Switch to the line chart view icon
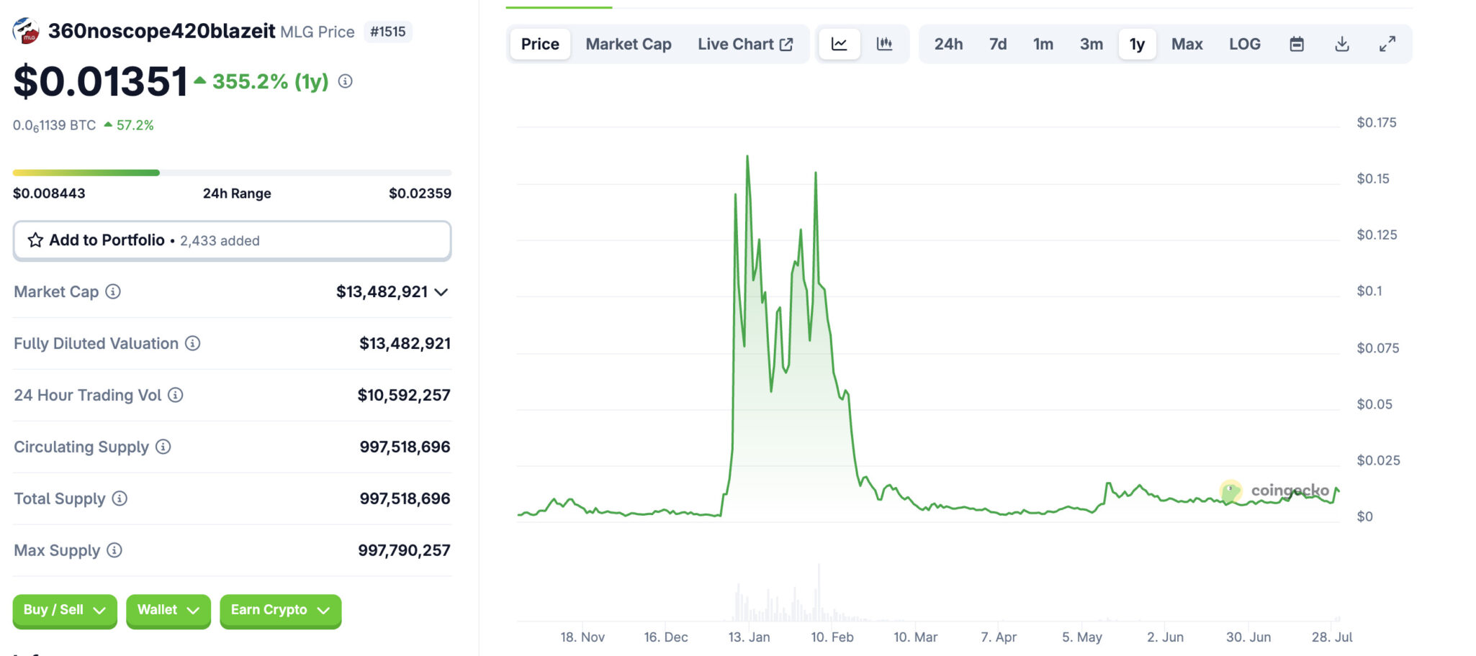1476x656 pixels. [839, 44]
